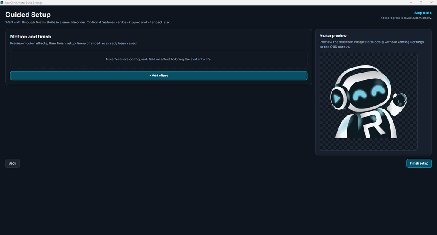Click Finish setup button
Image resolution: width=437 pixels, height=235 pixels.
tap(419, 163)
